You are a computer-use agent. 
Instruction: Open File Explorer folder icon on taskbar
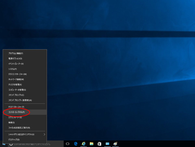(x=91, y=144)
